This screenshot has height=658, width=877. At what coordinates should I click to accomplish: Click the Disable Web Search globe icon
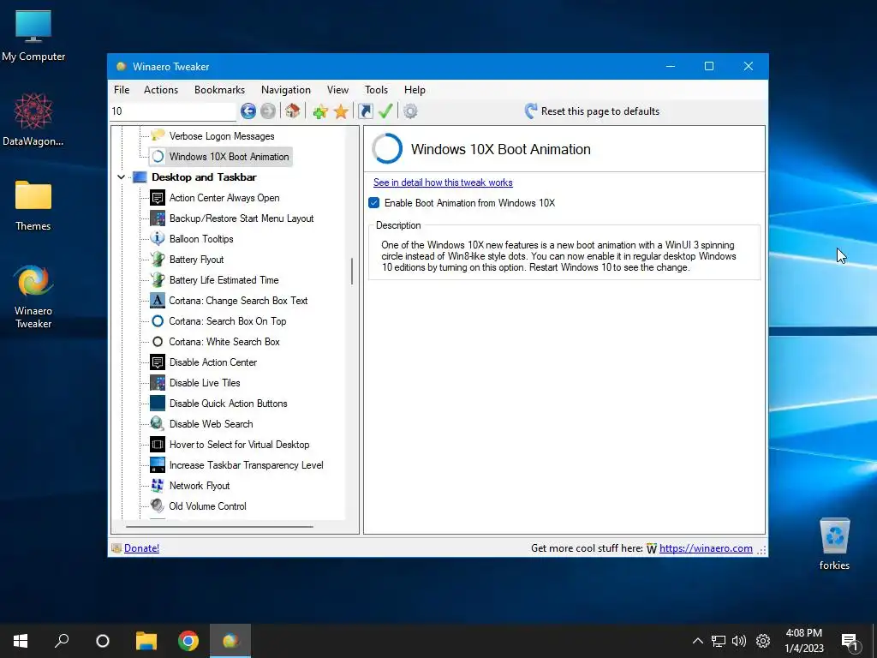[x=158, y=423]
